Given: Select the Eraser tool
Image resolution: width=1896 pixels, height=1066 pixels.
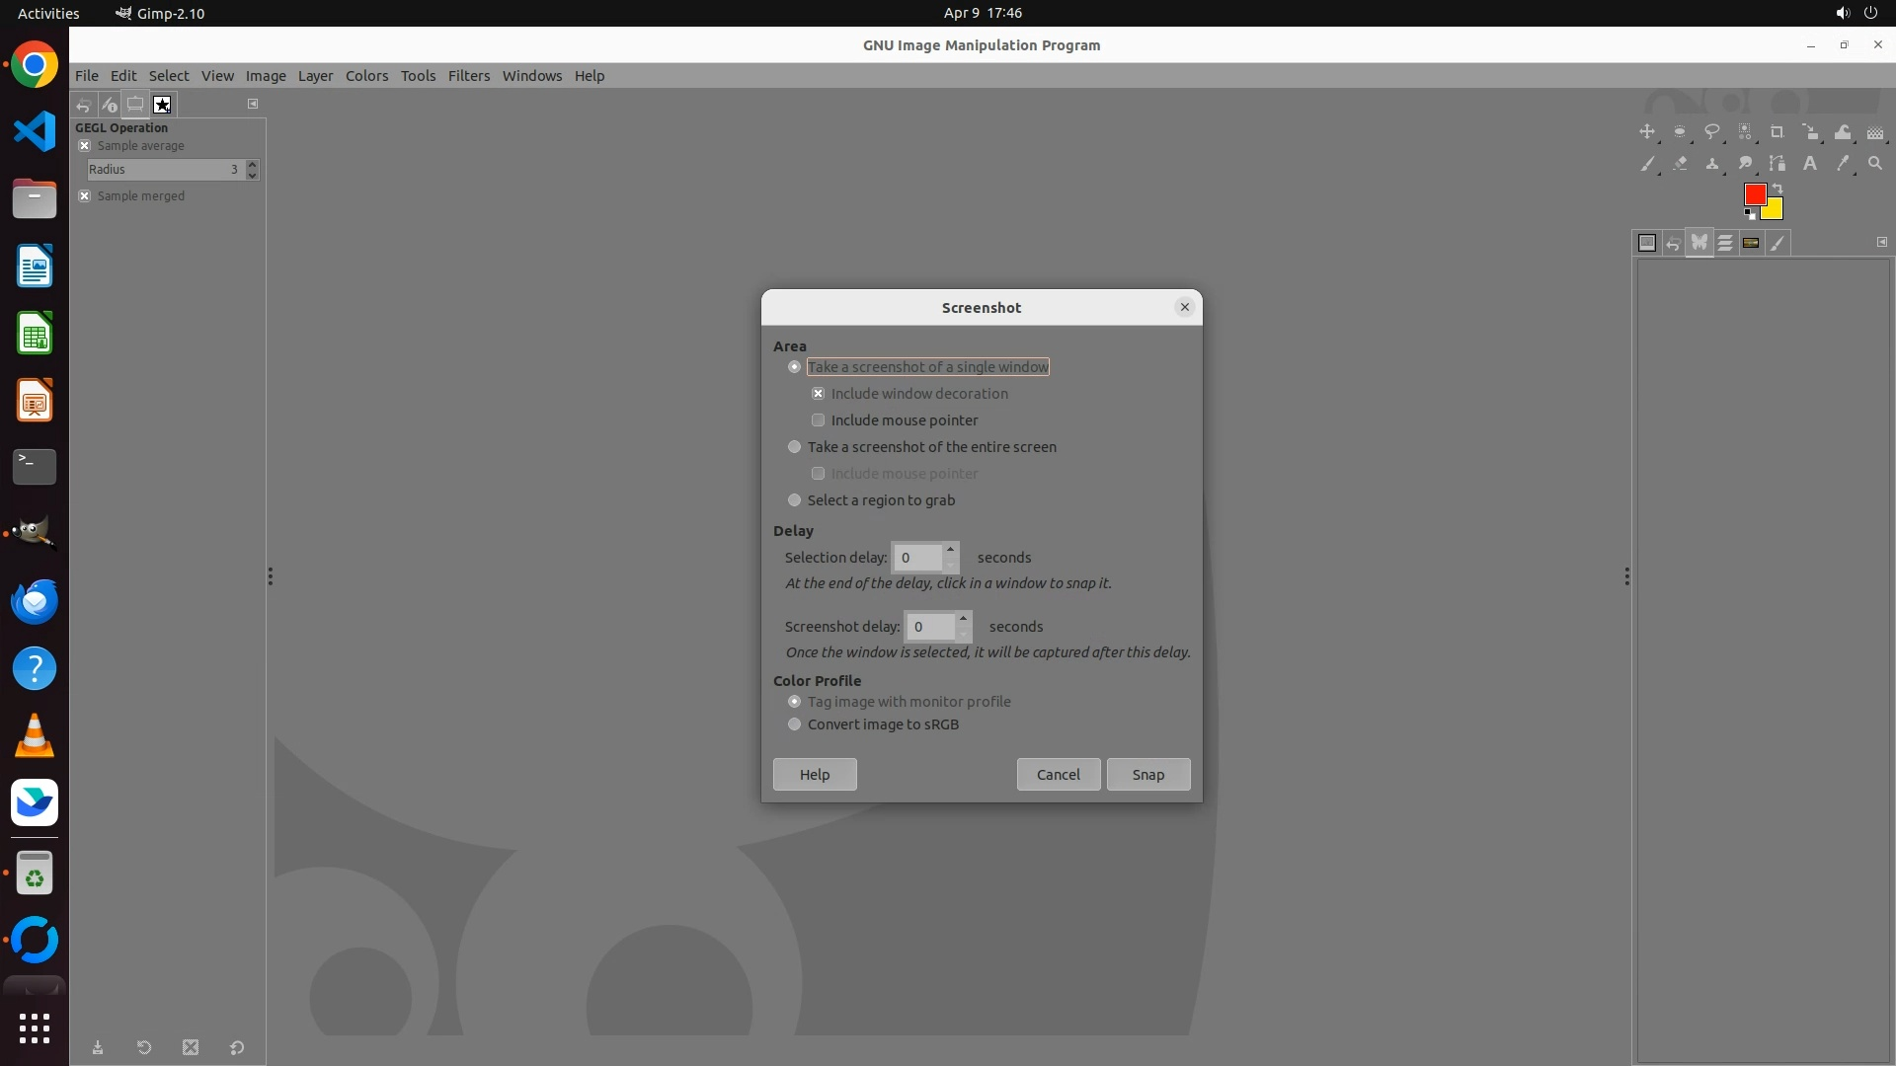Looking at the screenshot, I should point(1680,164).
